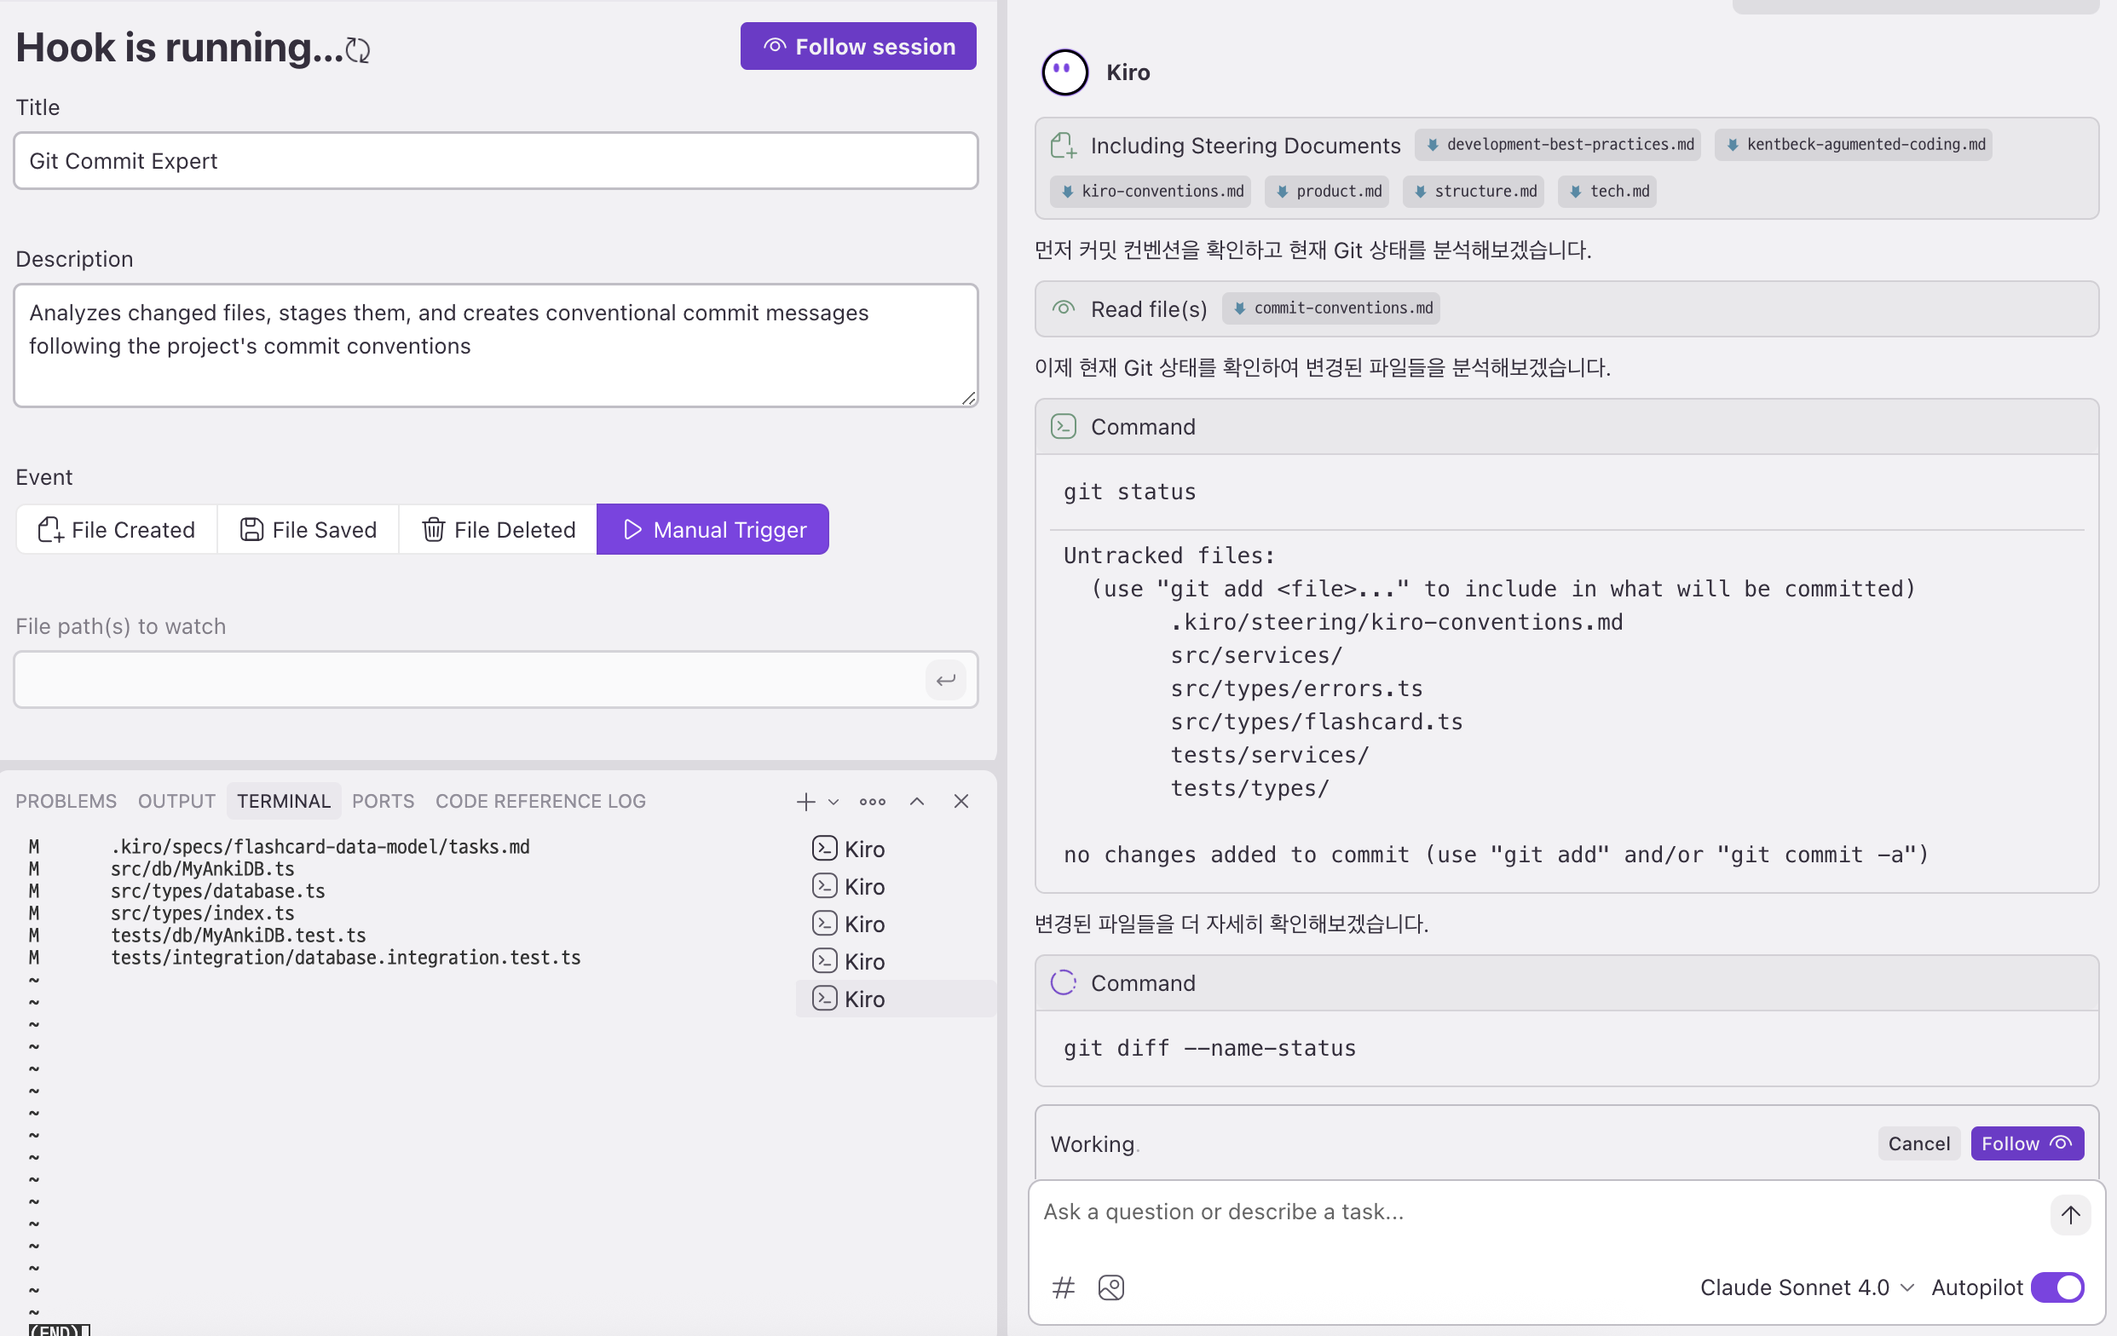Toggle the Autopilot switch
The image size is (2117, 1336).
click(x=2057, y=1287)
